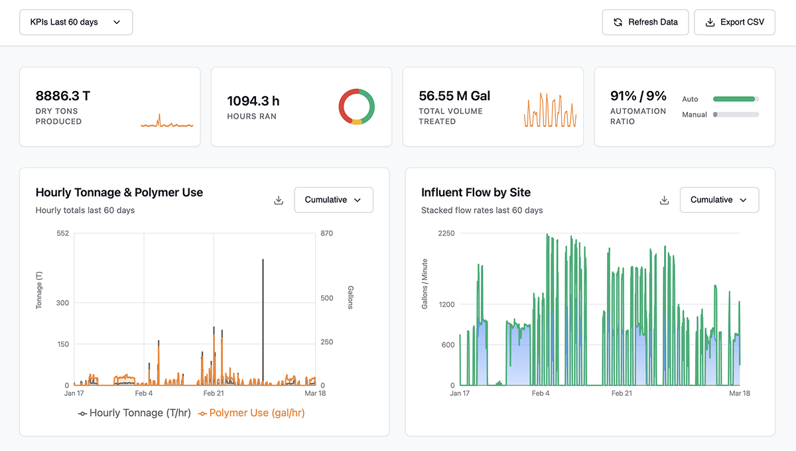Click the Stacked flow rates last 60 days subtitle
796x451 pixels.
click(x=482, y=210)
